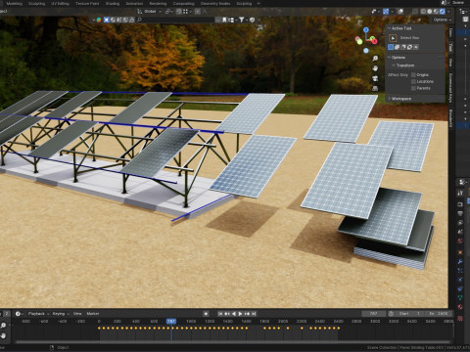Toggle viewport gizmos display
Image resolution: width=470 pixels, height=352 pixels.
pos(386,12)
